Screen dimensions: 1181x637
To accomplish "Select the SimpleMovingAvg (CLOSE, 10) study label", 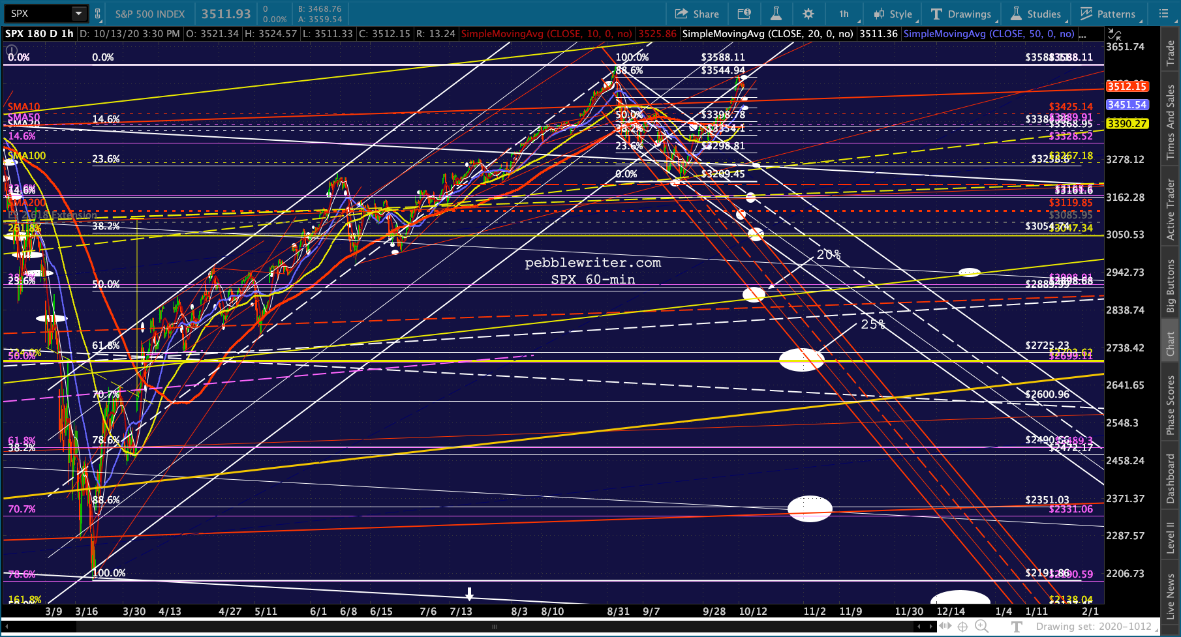I will 547,34.
